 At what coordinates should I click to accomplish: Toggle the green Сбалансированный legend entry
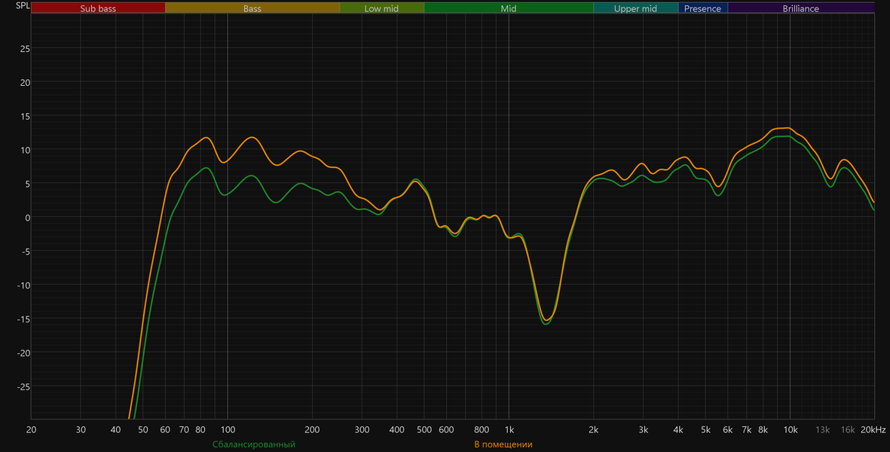tap(254, 444)
